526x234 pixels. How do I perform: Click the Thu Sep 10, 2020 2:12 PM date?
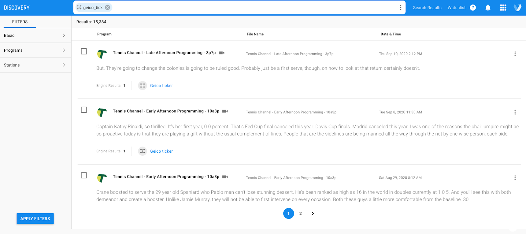pos(400,54)
